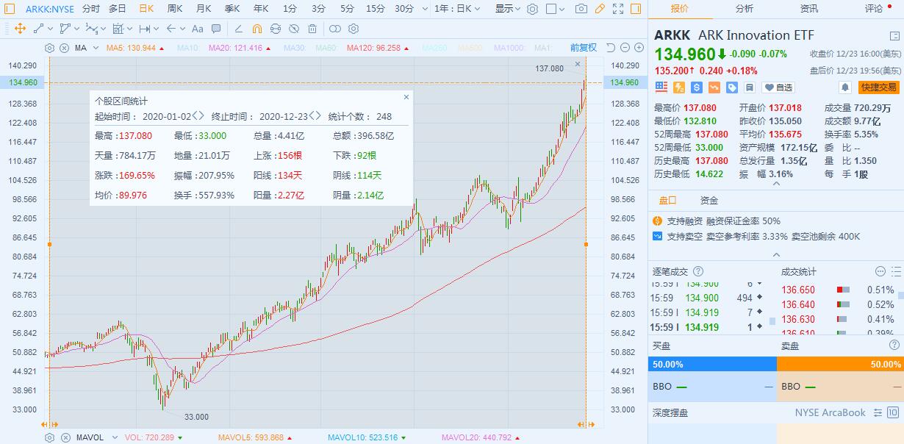Open the 显示 display dropdown

(508, 9)
